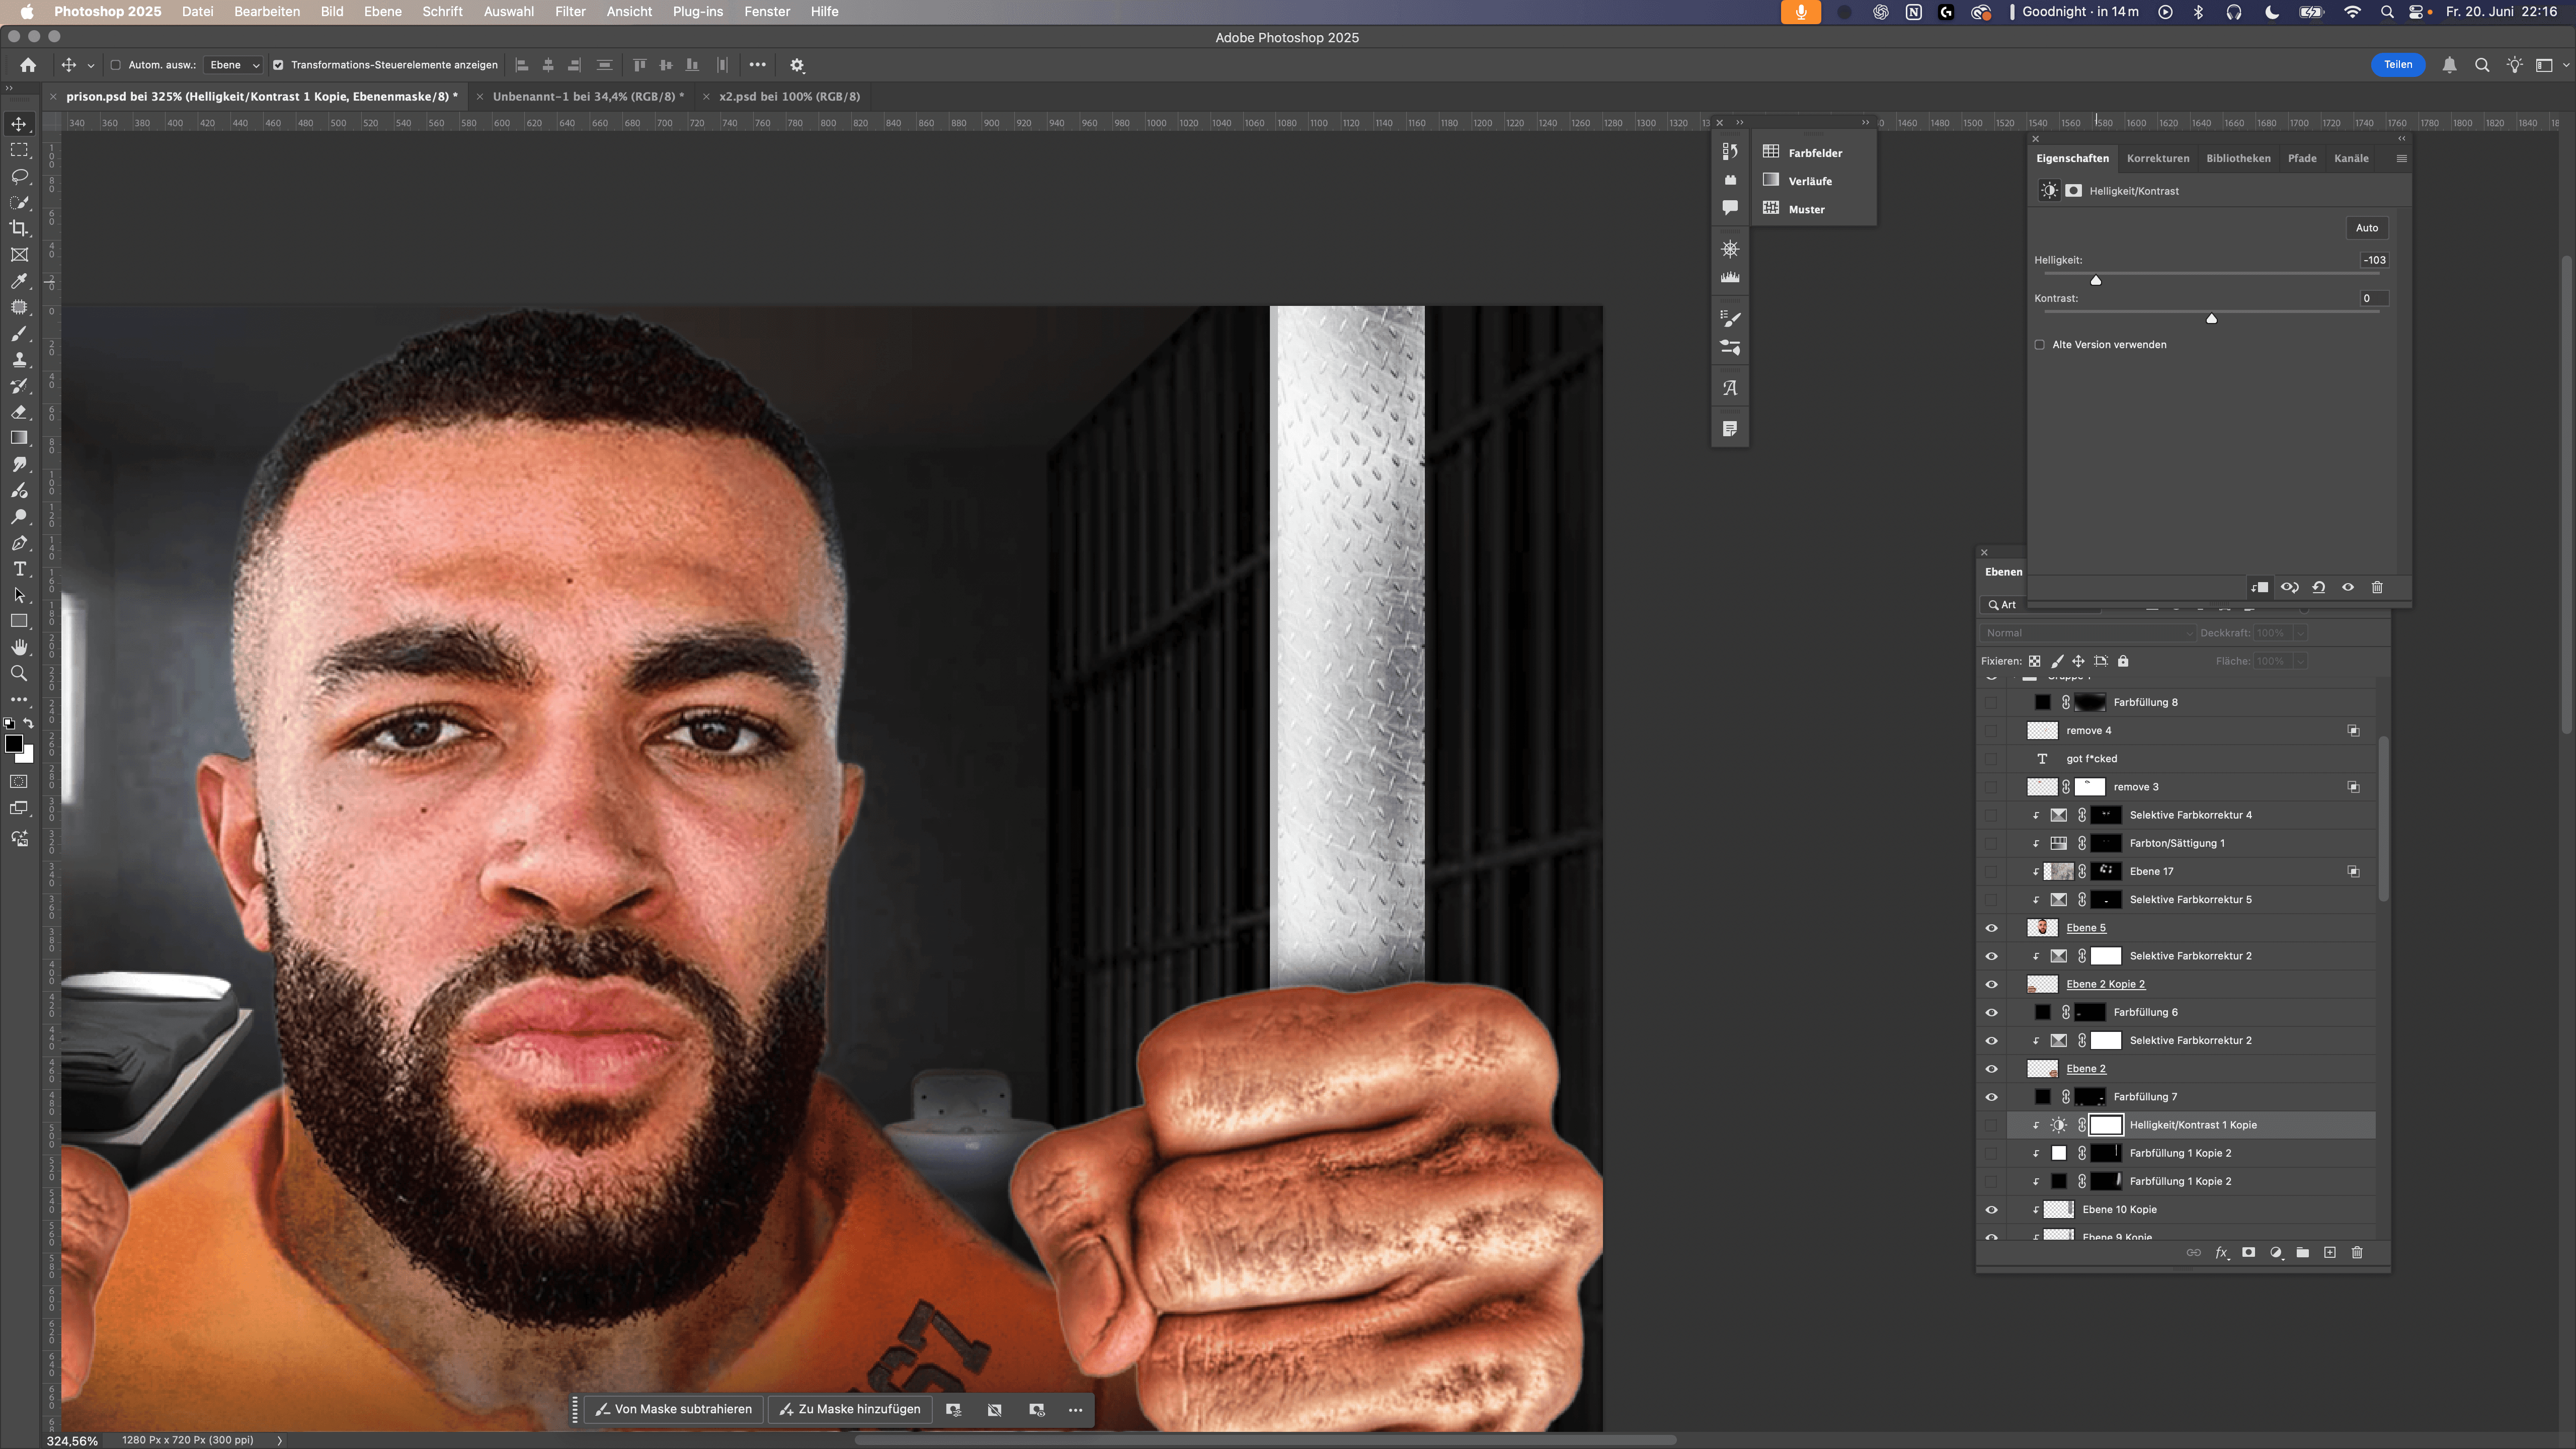Hide the Farbfüllung 6 layer
The width and height of the screenshot is (2576, 1449).
point(1992,1012)
